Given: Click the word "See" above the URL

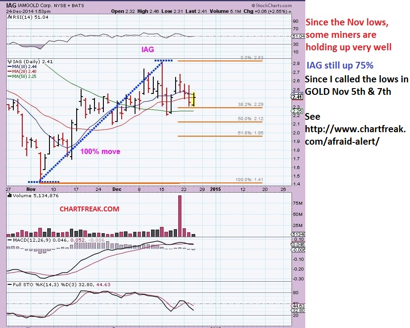Looking at the screenshot, I should click(x=312, y=117).
